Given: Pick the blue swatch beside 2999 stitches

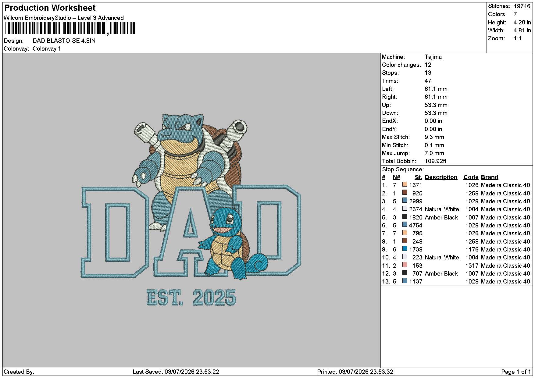Looking at the screenshot, I should tap(405, 201).
